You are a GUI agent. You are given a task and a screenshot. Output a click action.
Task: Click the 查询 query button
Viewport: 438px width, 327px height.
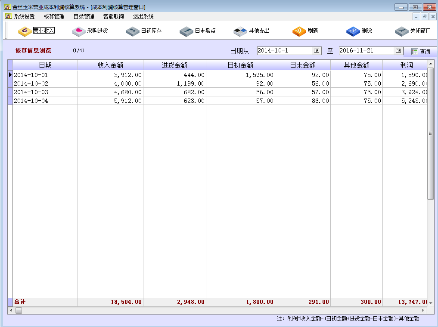tap(420, 52)
